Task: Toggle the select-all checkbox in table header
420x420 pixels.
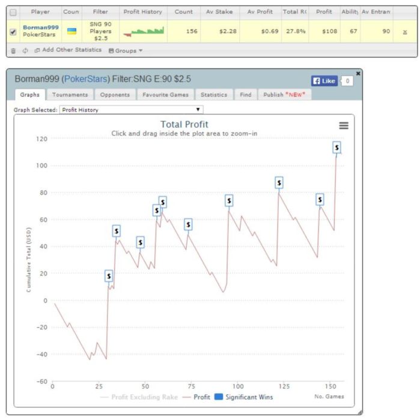Action: 13,13
